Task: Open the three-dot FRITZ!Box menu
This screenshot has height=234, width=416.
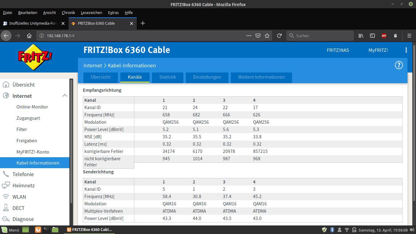Action: click(406, 50)
